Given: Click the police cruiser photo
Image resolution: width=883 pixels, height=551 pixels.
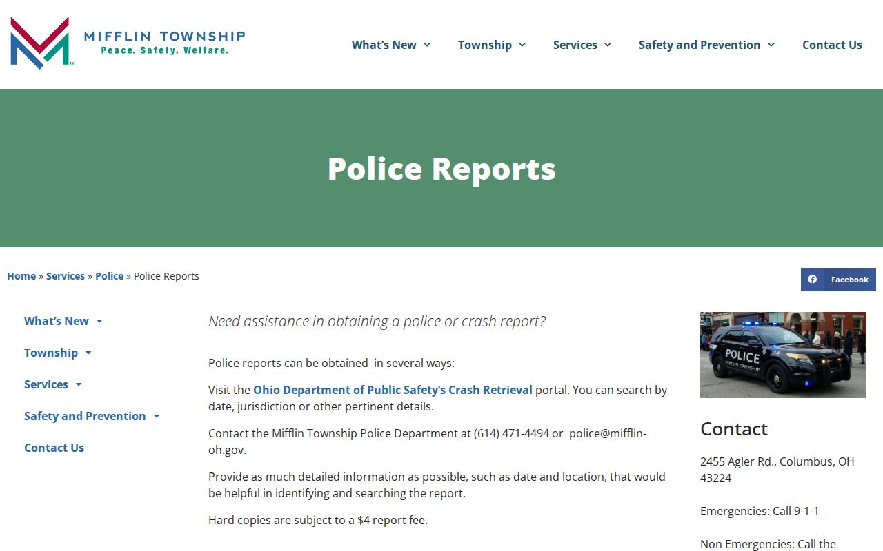Looking at the screenshot, I should pos(783,355).
